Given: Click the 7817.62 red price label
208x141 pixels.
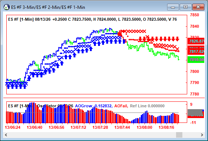Looking at the screenshot, I should pyautogui.click(x=196, y=51).
